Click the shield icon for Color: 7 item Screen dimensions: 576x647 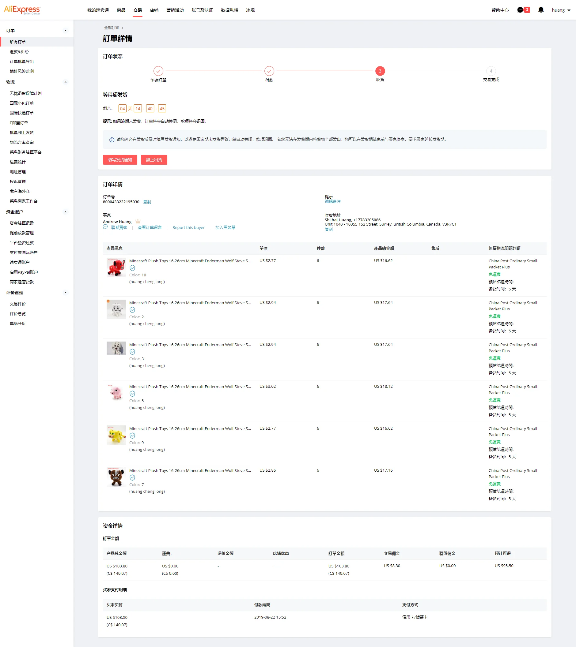click(x=132, y=478)
